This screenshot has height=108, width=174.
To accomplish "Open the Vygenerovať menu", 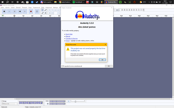I will click(x=36, y=8).
